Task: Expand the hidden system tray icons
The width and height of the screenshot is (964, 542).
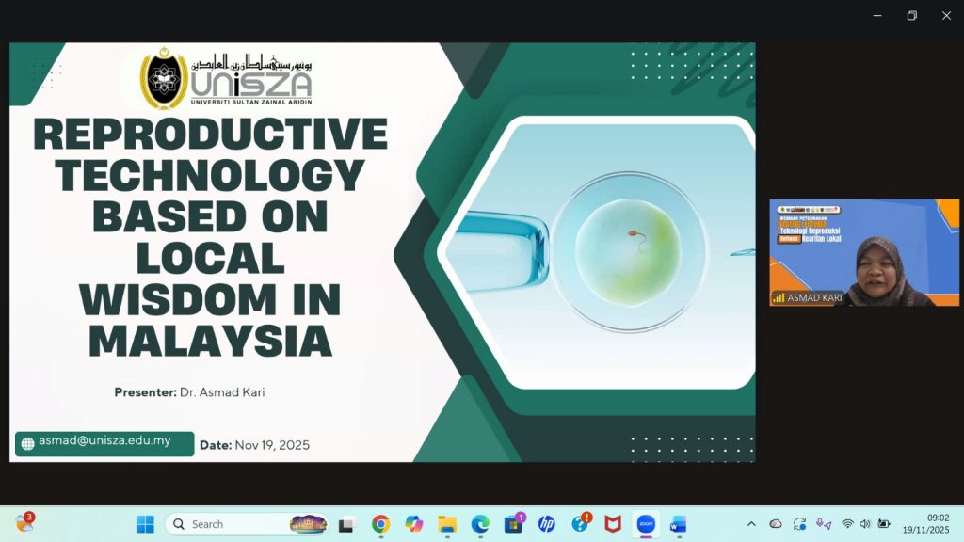Action: tap(751, 524)
